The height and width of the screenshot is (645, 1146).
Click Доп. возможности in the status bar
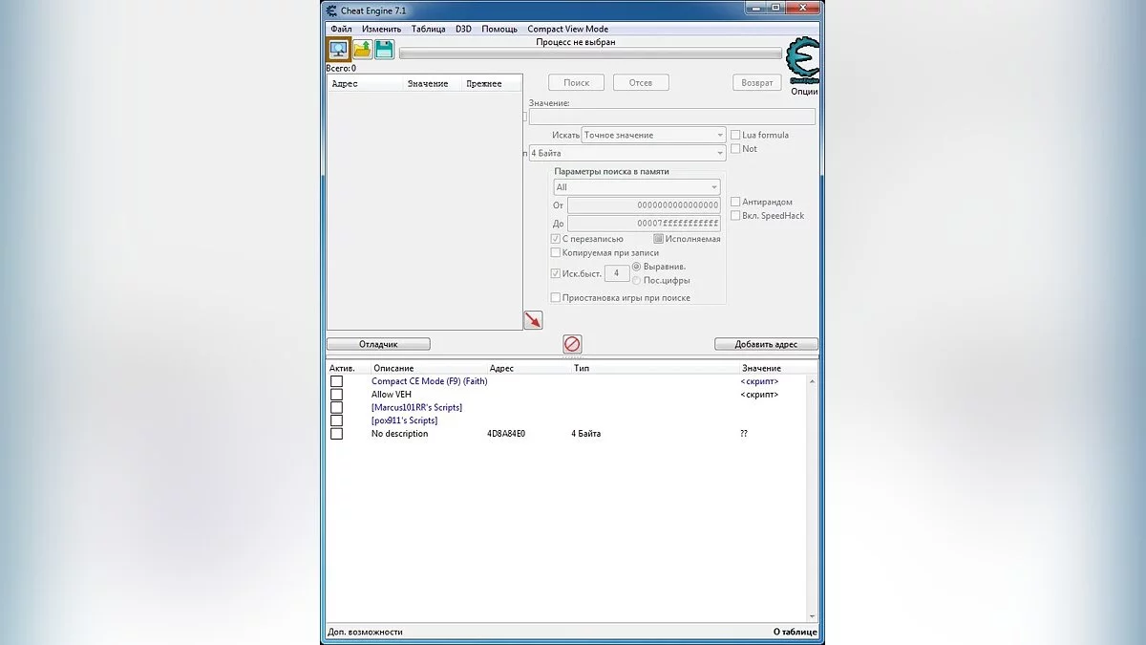(365, 632)
